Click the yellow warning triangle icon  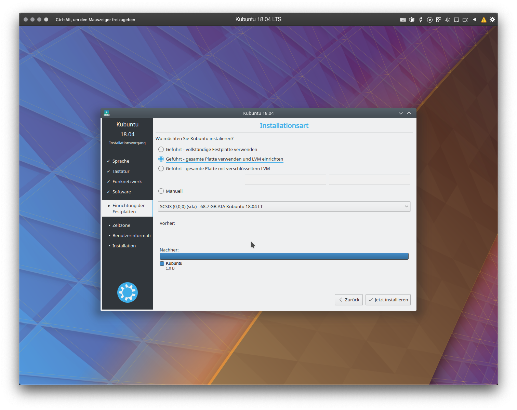[x=483, y=20]
